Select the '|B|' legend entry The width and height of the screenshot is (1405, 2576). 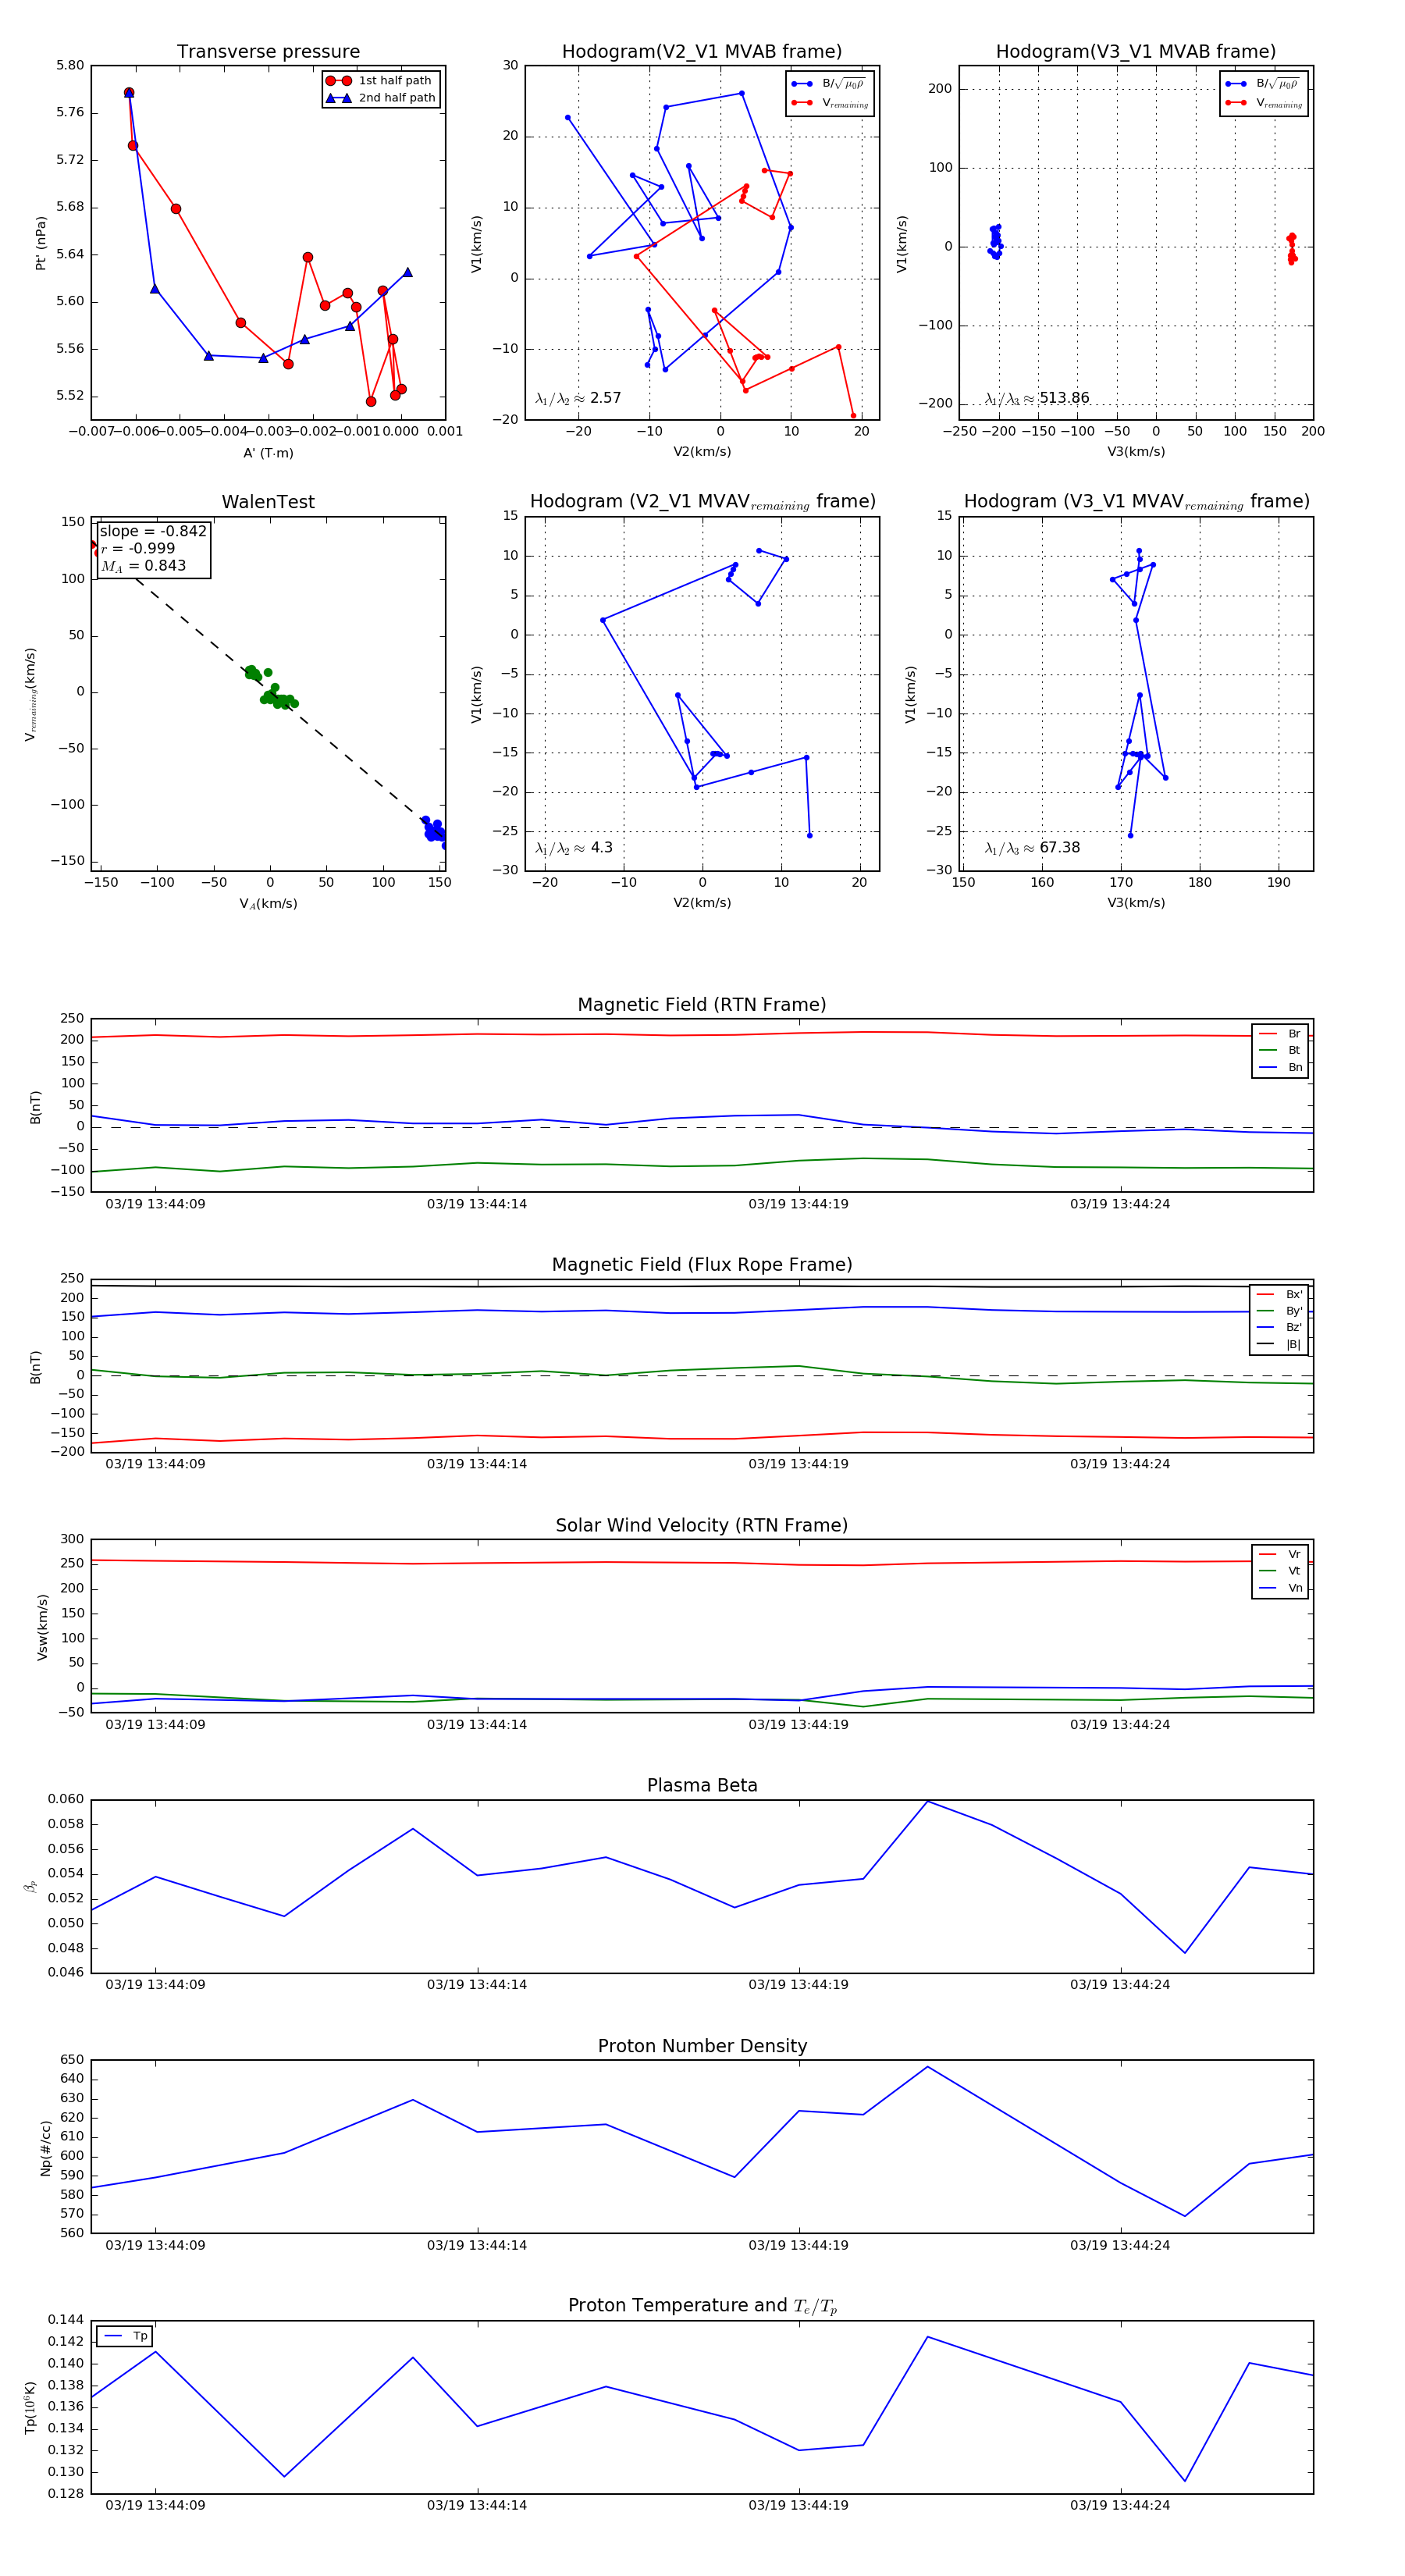(x=1280, y=1344)
